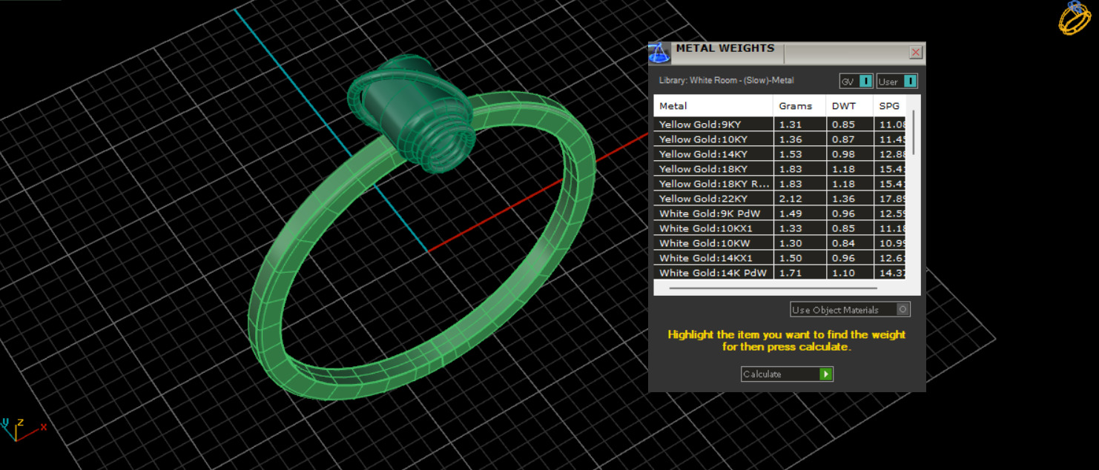Sort by the Metal column header
1099x470 pixels.
(713, 106)
